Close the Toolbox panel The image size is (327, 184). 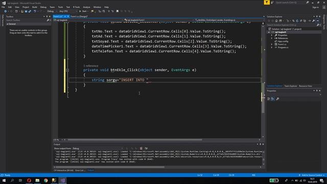point(50,16)
